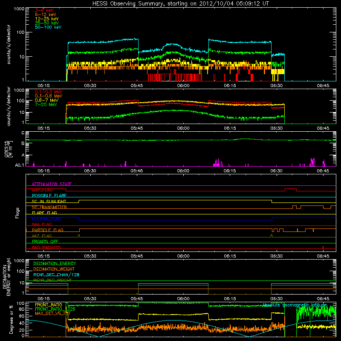Click the 06:30 tick under the Flags panel
This screenshot has height=341, width=341.
(276, 256)
